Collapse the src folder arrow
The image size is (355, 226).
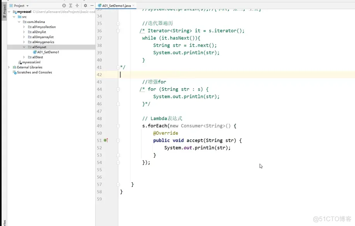tap(14, 17)
